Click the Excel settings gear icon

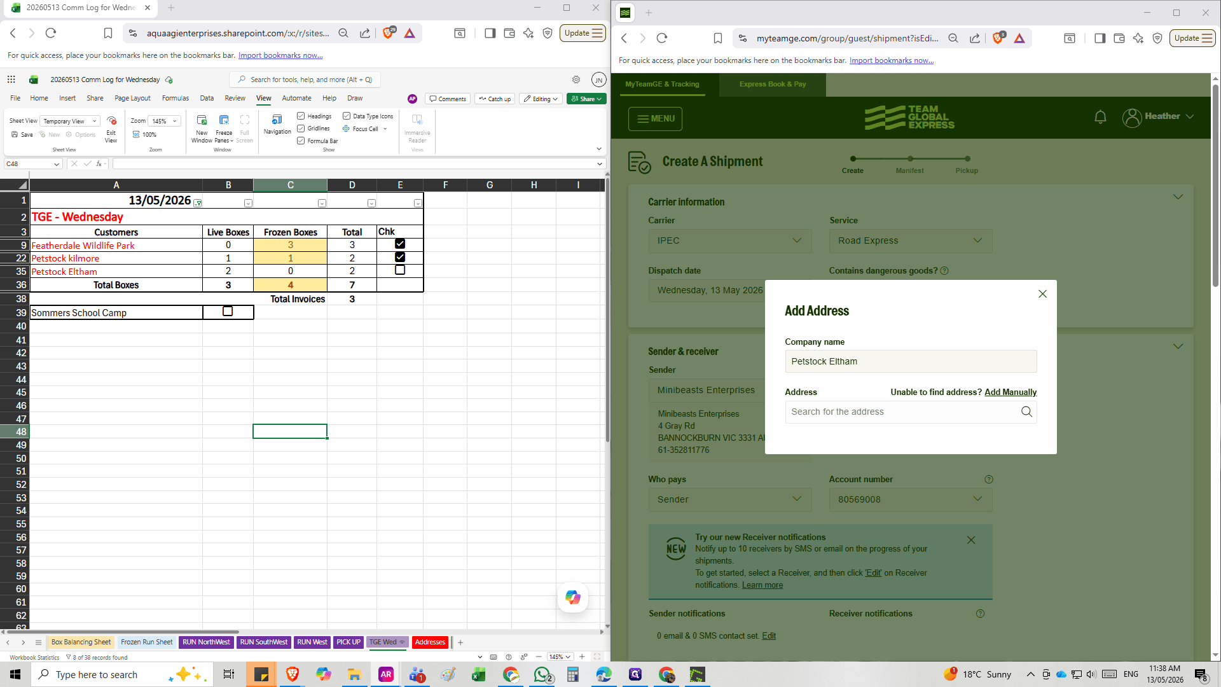tap(576, 80)
